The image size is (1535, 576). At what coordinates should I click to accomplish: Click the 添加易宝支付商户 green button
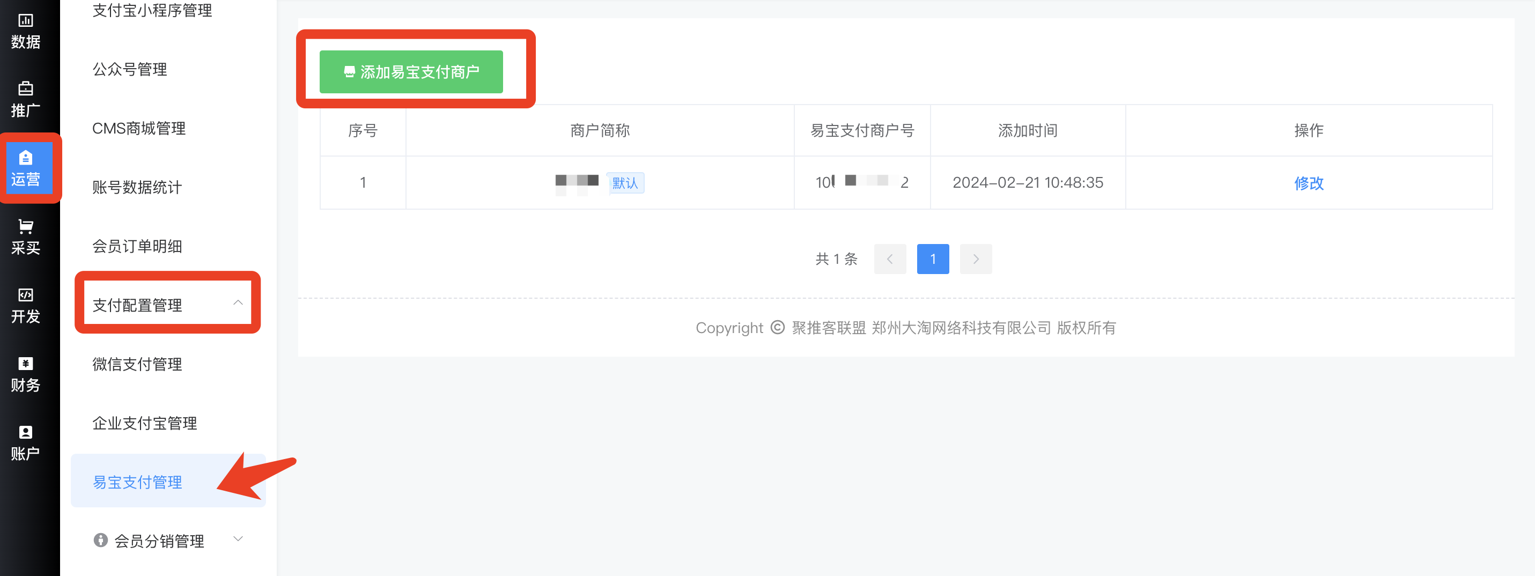(x=410, y=72)
